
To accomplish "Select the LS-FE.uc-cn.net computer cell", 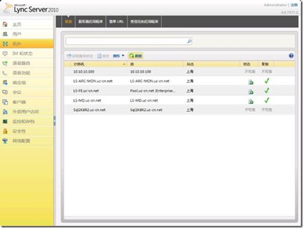I will (x=86, y=91).
